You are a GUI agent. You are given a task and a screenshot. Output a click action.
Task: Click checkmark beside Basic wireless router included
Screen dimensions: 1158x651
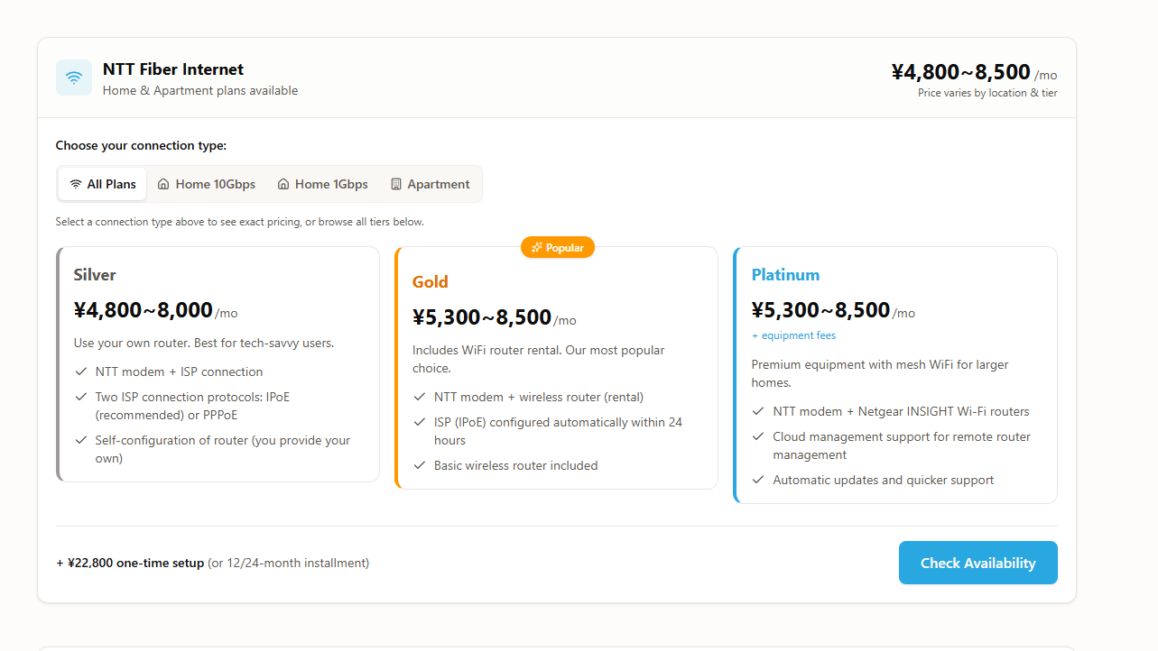click(x=419, y=465)
